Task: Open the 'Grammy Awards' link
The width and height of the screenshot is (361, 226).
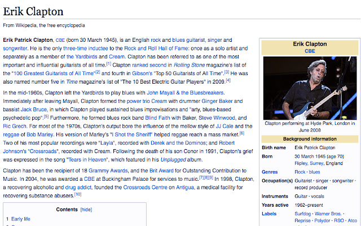Action: click(108, 171)
